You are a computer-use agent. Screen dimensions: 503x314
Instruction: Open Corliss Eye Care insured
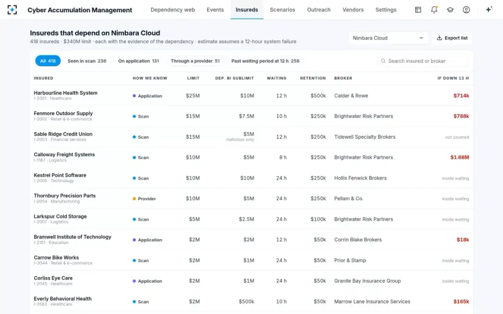click(x=53, y=278)
